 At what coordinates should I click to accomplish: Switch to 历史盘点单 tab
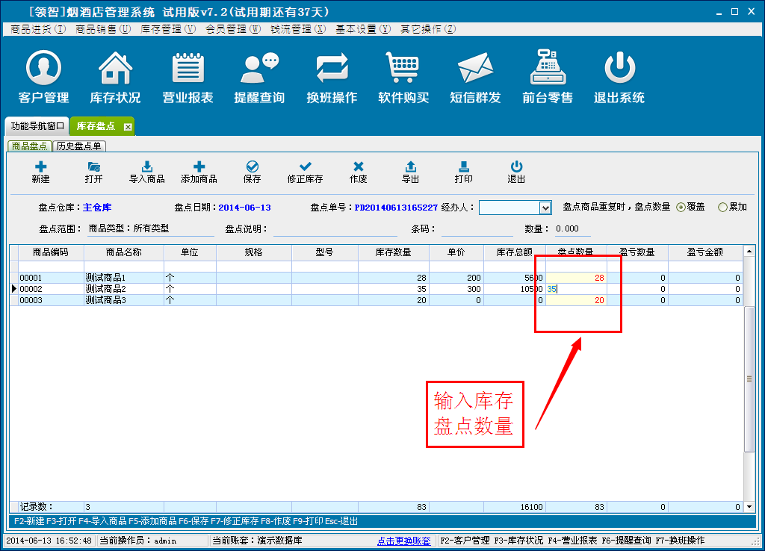79,146
